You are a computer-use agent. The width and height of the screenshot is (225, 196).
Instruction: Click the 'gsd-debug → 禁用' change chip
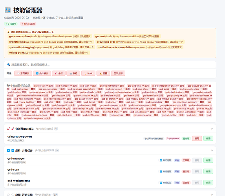tap(61, 96)
